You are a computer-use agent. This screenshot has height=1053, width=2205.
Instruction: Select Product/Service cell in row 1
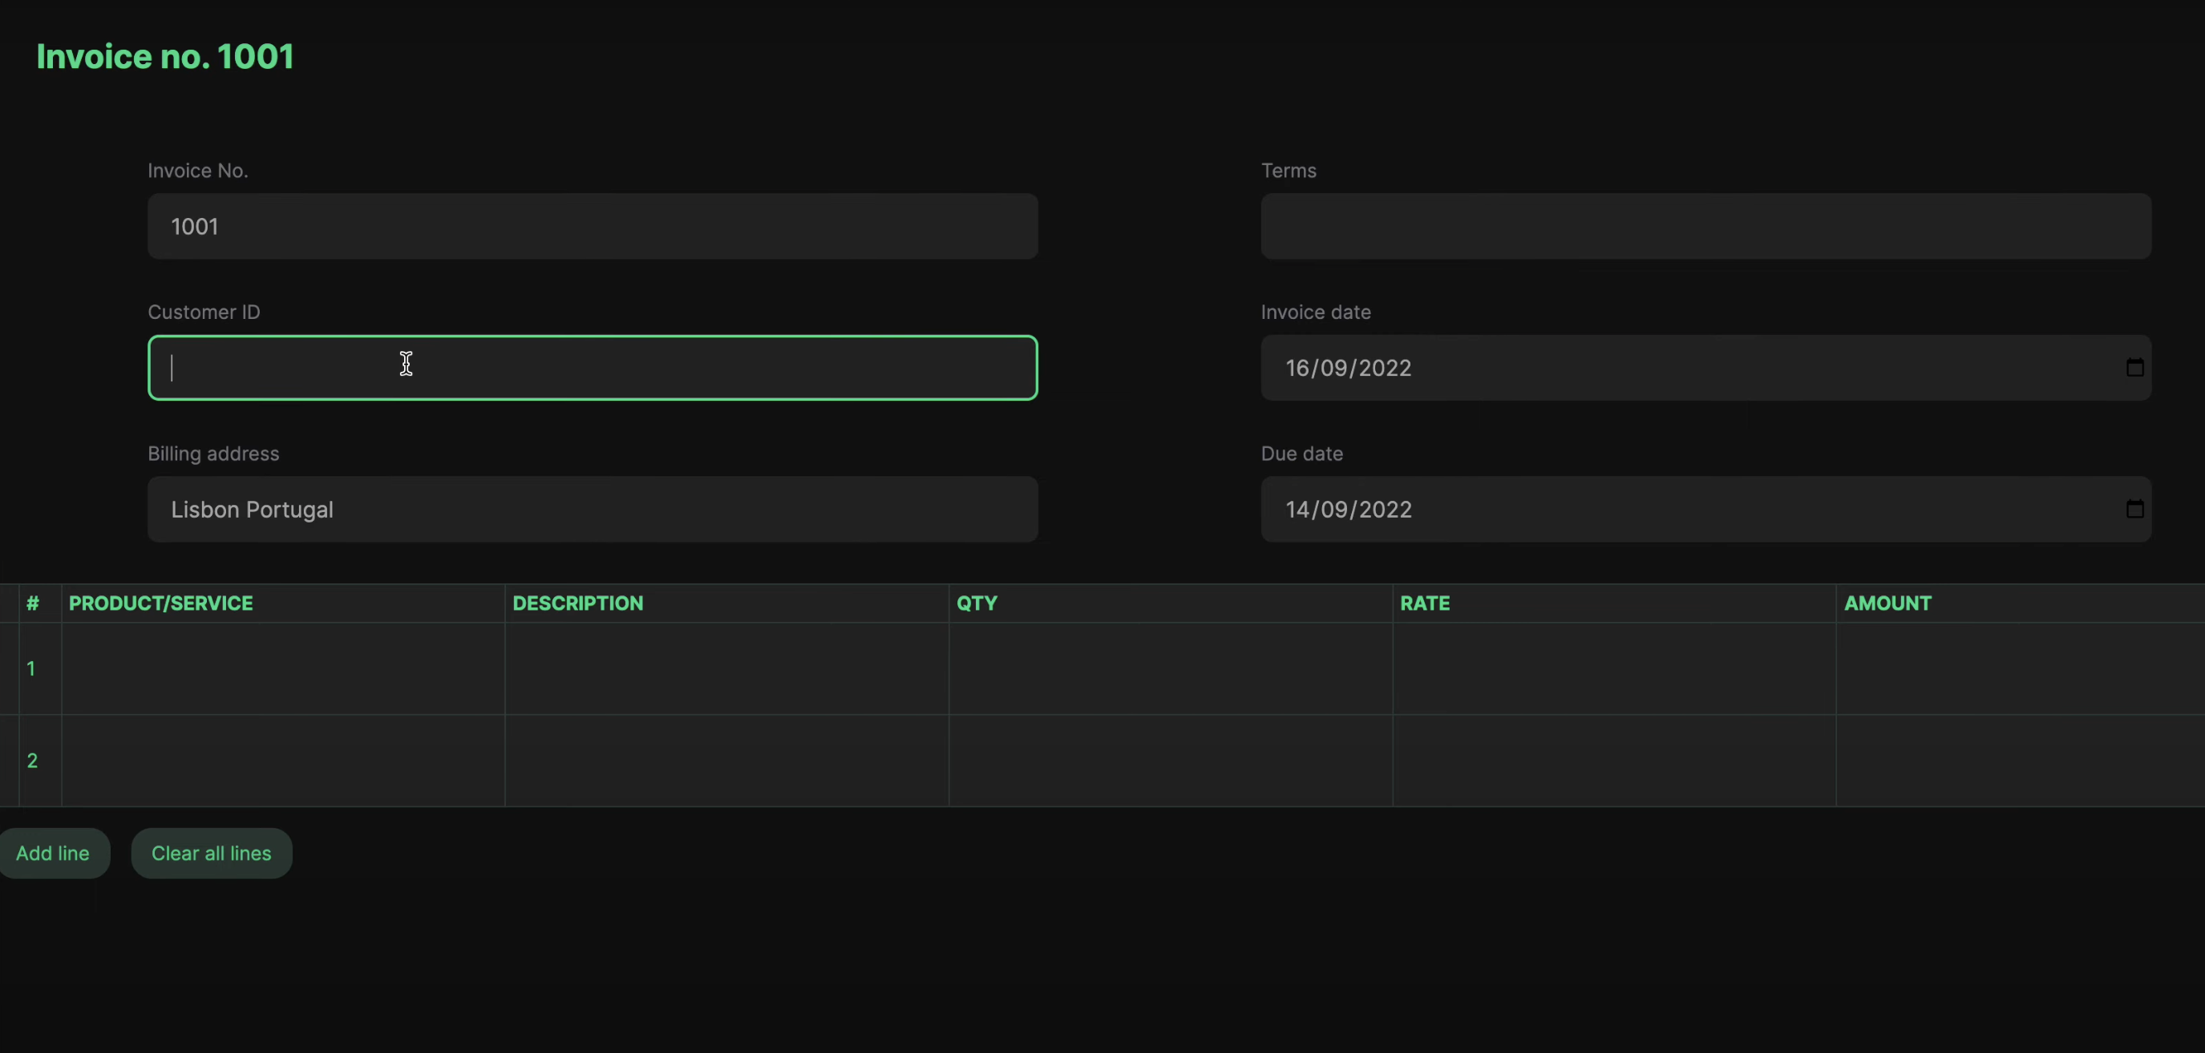282,669
